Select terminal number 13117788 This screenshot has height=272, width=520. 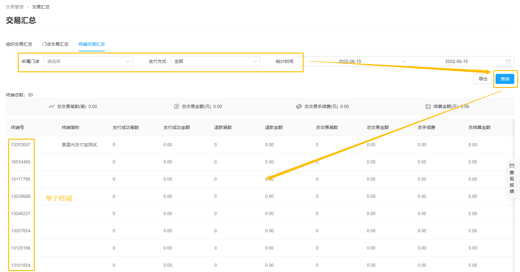coord(21,179)
